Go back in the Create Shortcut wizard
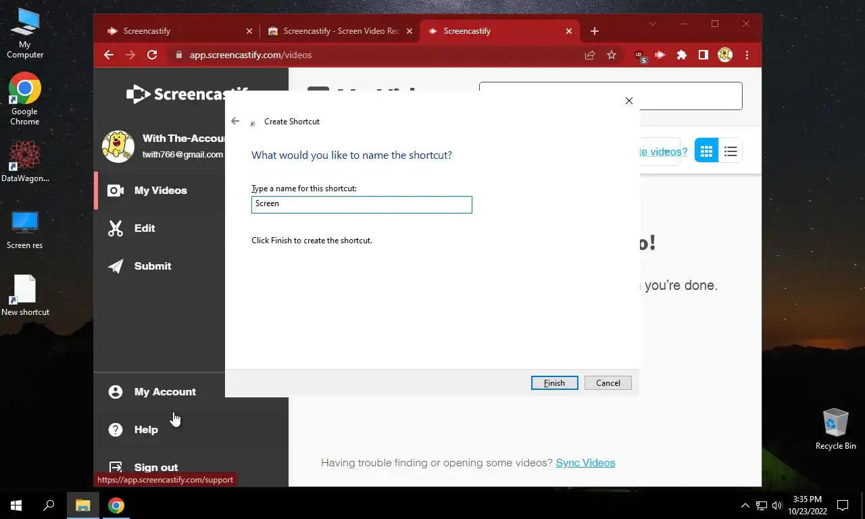The image size is (865, 519). point(235,121)
